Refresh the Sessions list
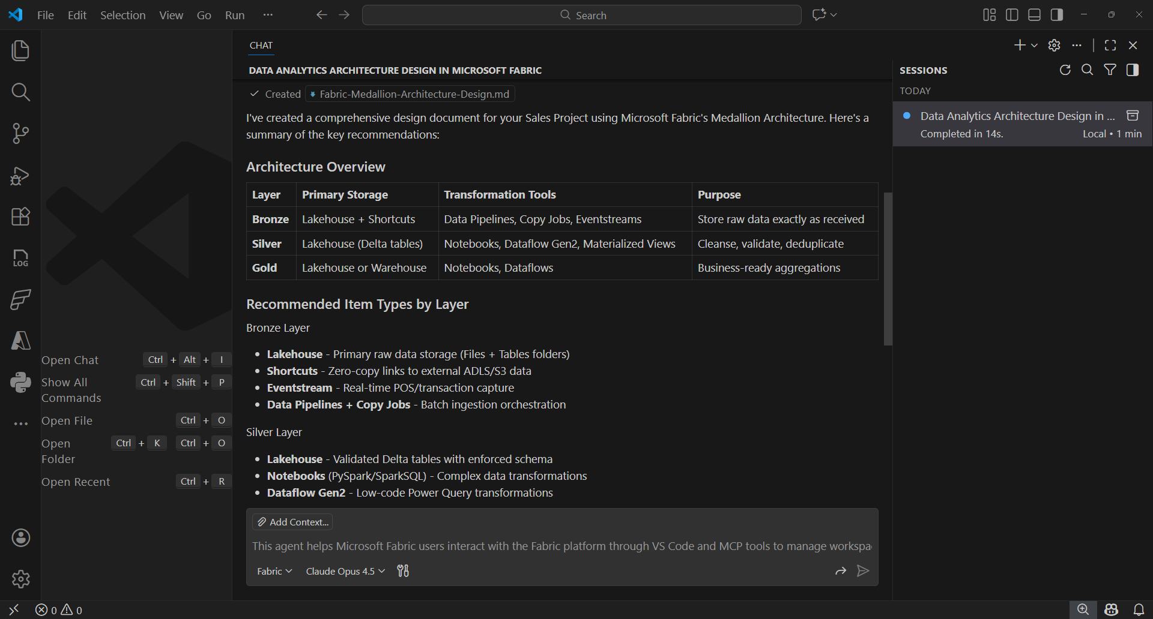The image size is (1153, 619). [x=1065, y=70]
